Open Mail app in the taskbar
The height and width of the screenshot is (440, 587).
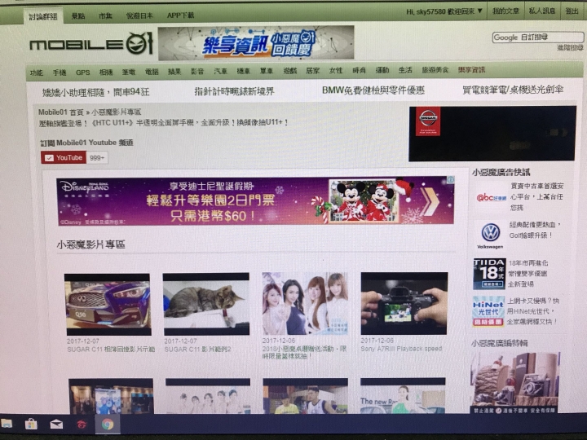pos(56,425)
